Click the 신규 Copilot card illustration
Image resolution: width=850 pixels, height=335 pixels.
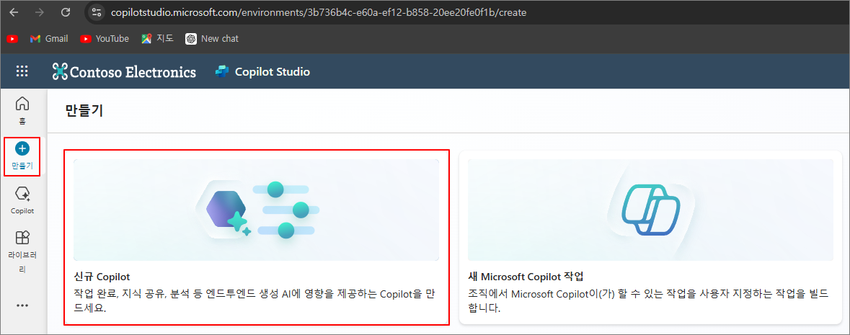coord(257,210)
